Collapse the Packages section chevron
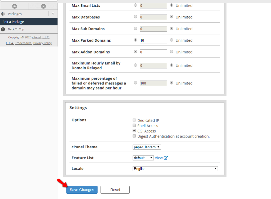The height and width of the screenshot is (199, 271). pyautogui.click(x=53, y=14)
